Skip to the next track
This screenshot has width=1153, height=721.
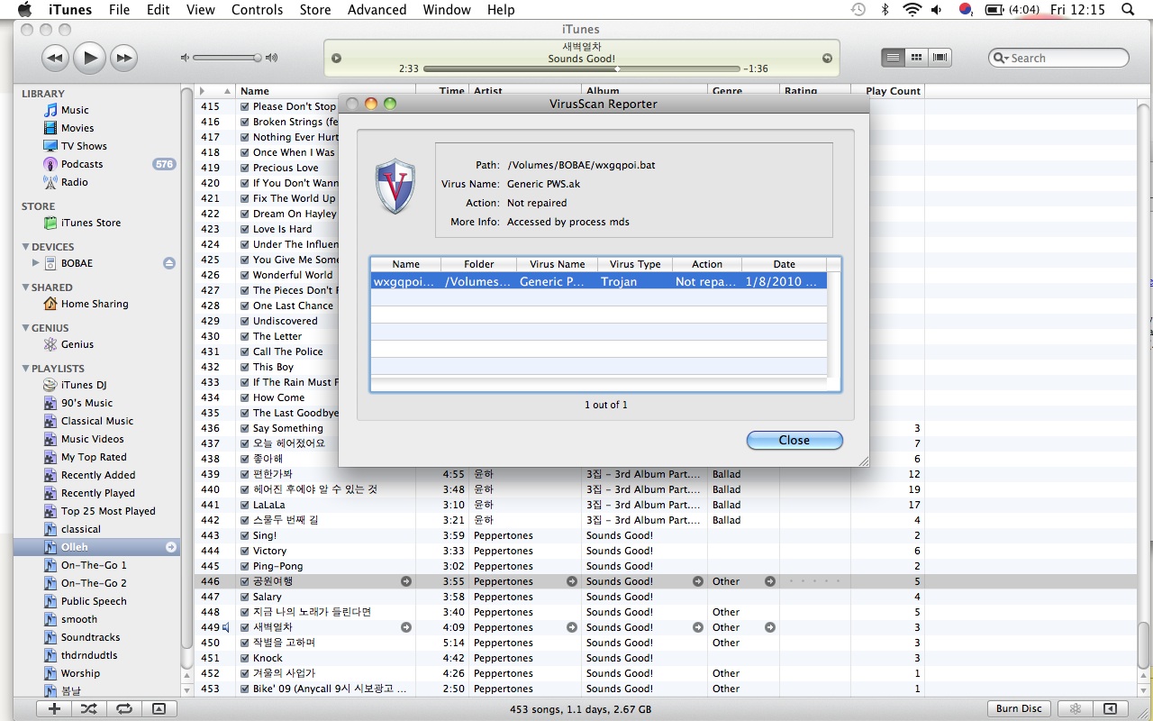(123, 59)
